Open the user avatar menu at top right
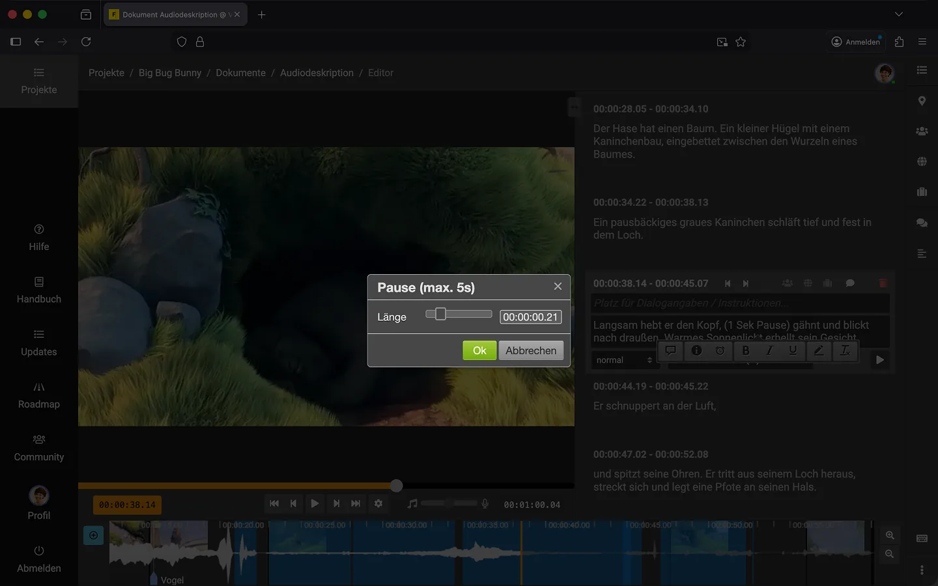This screenshot has height=586, width=938. 884,73
